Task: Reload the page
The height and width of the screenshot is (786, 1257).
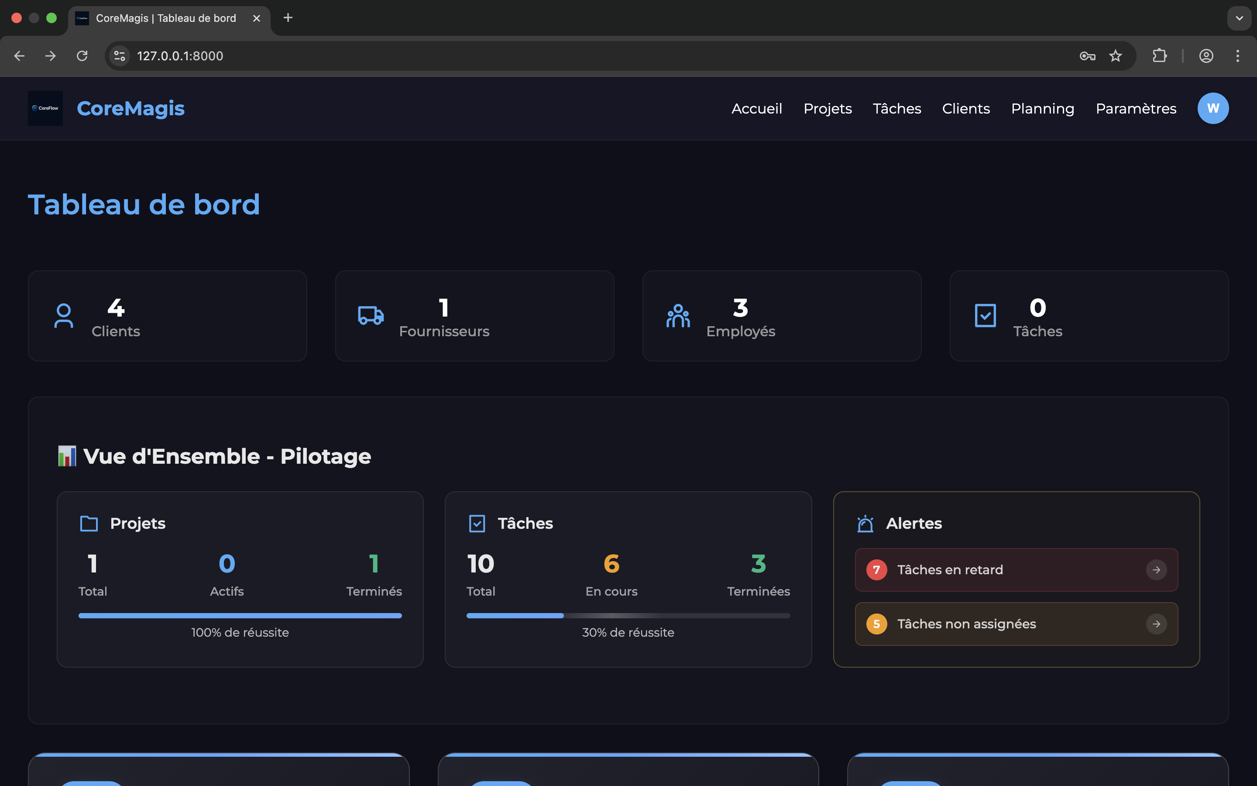Action: 82,55
